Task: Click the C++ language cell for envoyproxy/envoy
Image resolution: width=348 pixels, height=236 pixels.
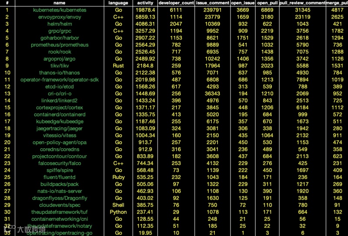Action: coord(118,17)
